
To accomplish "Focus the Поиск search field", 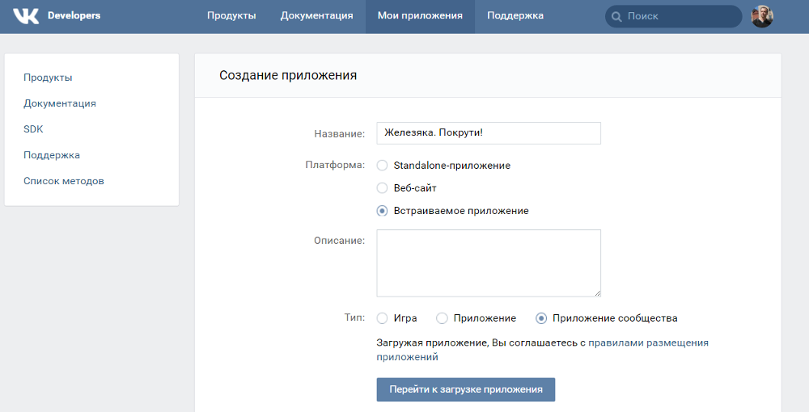I will pyautogui.click(x=673, y=16).
